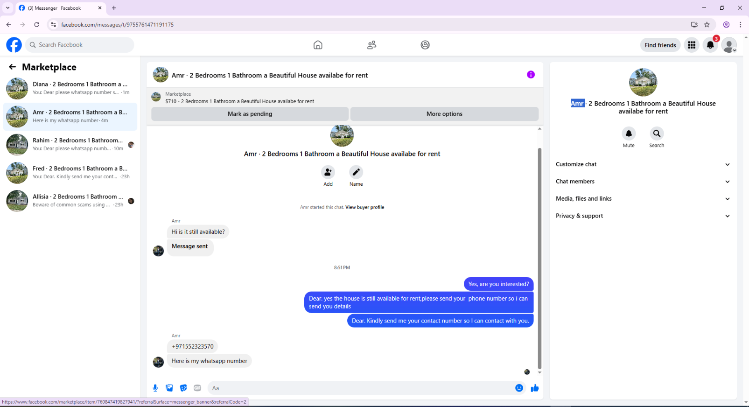This screenshot has height=407, width=749.
Task: Click the Find friends button
Action: pos(660,45)
